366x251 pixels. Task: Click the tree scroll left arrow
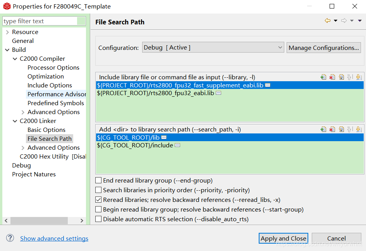[x=6, y=220]
